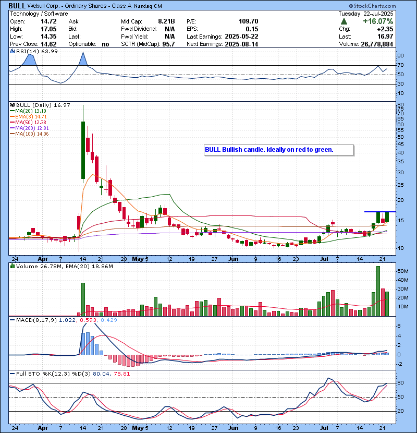Click the Nasdaq CM exchange label

pos(148,6)
